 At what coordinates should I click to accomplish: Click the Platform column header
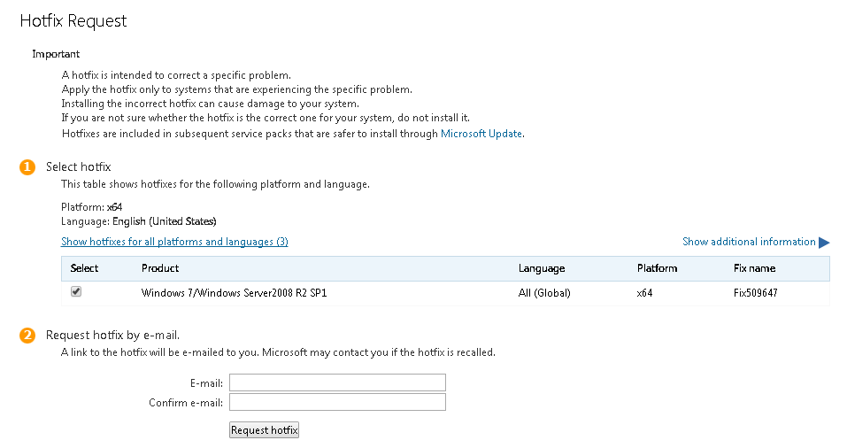(657, 268)
